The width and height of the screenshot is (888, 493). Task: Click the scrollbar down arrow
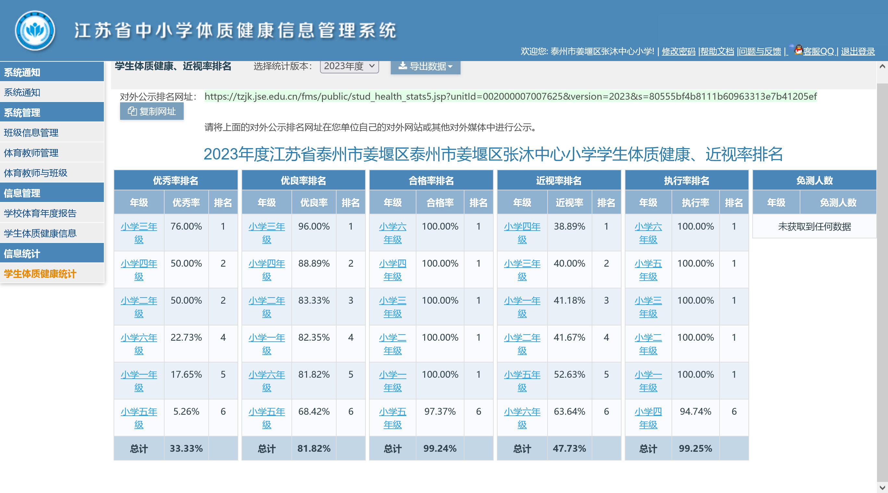tap(882, 487)
